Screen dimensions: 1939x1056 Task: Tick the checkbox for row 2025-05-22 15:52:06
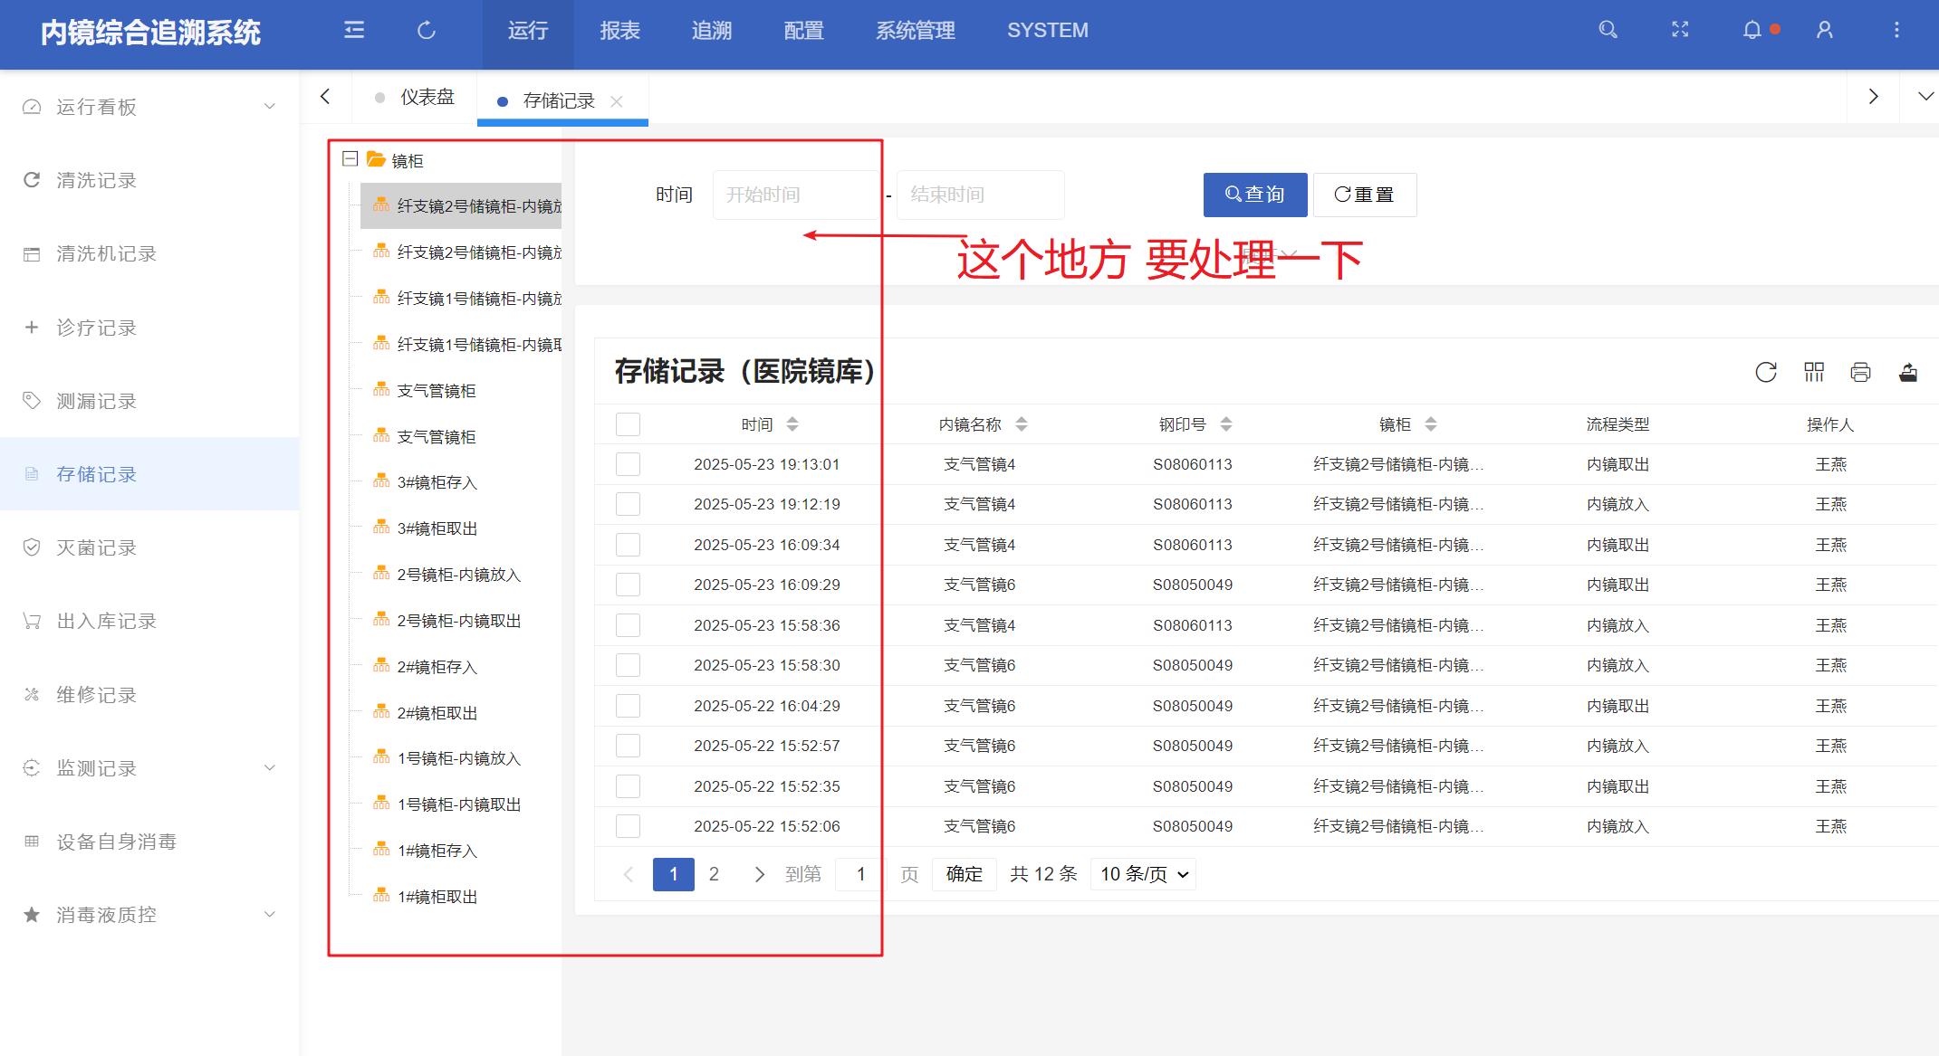pyautogui.click(x=628, y=826)
